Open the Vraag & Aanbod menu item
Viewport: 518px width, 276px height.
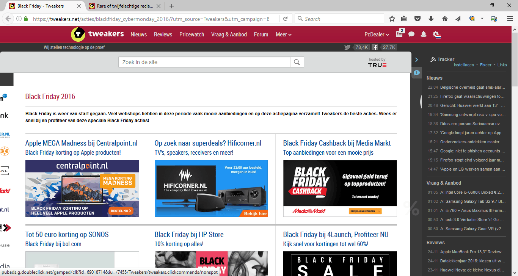229,34
